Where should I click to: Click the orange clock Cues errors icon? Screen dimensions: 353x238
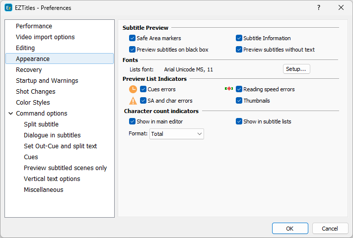[x=133, y=90]
